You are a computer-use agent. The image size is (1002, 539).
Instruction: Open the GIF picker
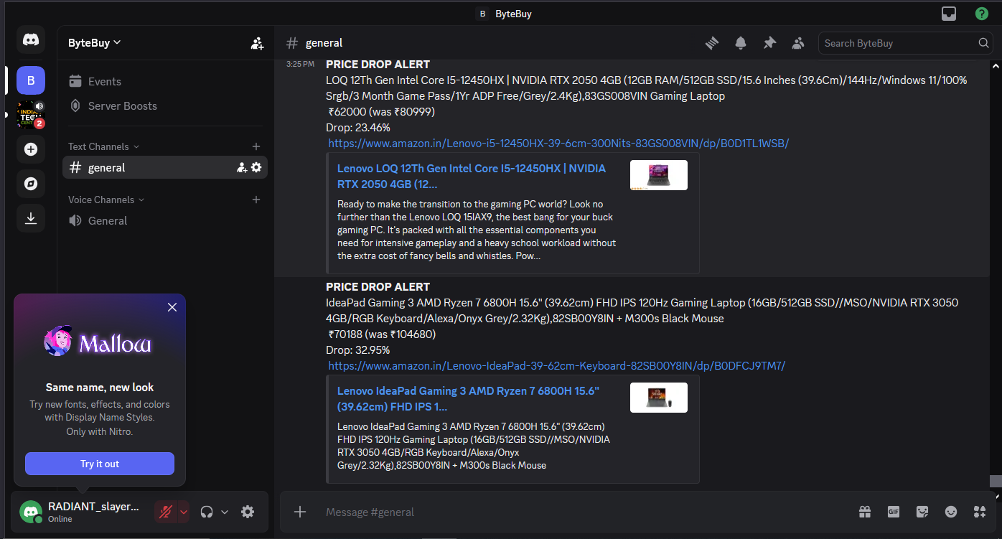coord(893,512)
